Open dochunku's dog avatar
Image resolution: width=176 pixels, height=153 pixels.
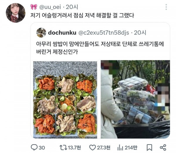[41, 33]
